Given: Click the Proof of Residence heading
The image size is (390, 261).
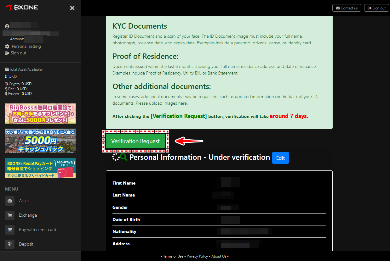Looking at the screenshot, I should (146, 56).
